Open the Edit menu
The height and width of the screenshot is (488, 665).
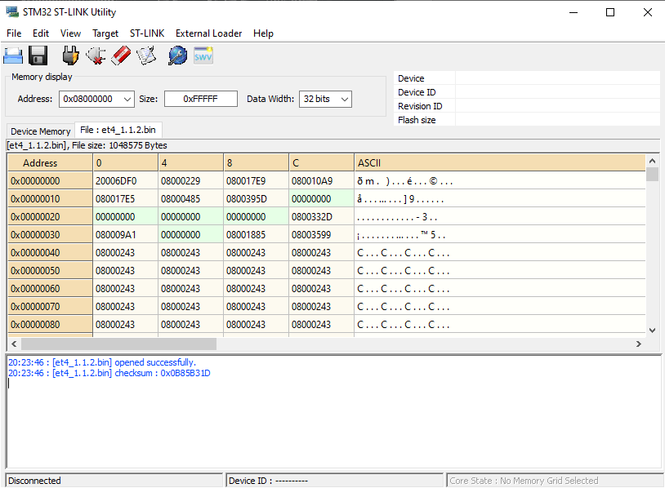[41, 33]
